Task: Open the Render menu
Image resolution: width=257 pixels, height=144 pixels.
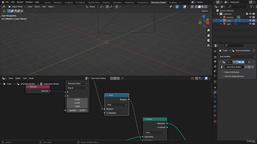Action: (x=20, y=2)
